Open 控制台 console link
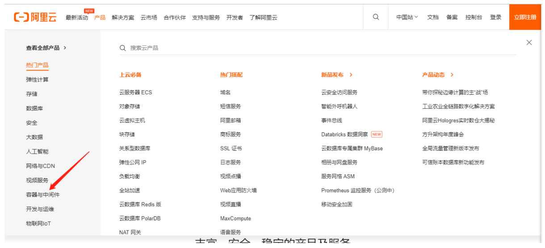 (474, 17)
